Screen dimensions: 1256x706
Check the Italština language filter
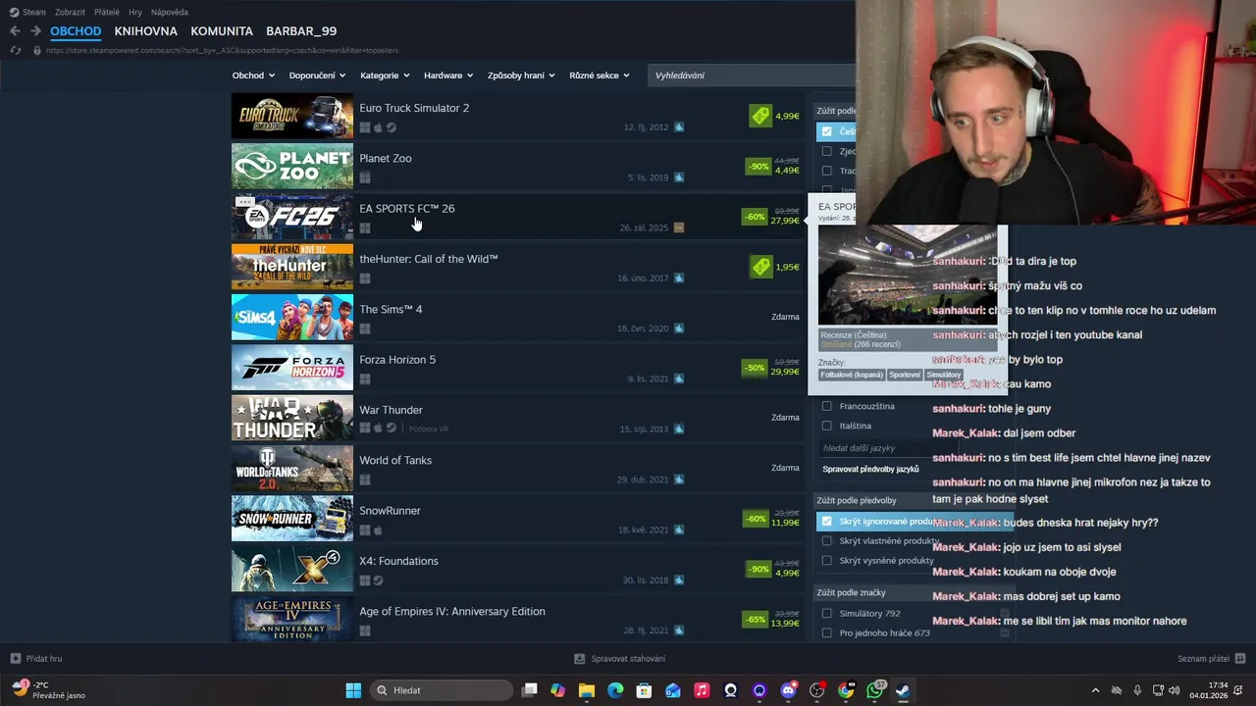tap(826, 426)
